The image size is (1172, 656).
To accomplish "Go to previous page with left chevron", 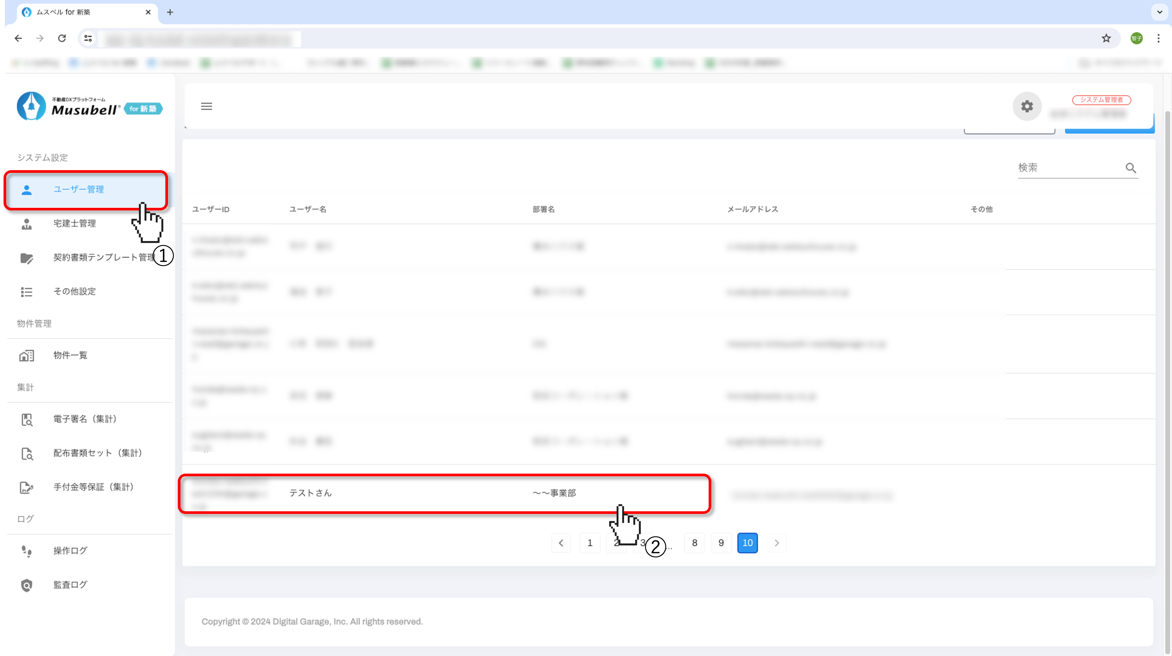I will 561,543.
